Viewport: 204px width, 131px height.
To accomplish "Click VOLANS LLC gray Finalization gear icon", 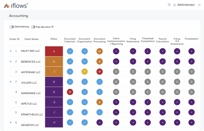I will (x=191, y=82).
